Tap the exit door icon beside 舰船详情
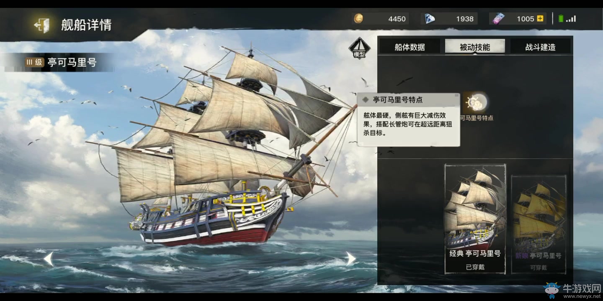The width and height of the screenshot is (603, 301). [x=41, y=25]
